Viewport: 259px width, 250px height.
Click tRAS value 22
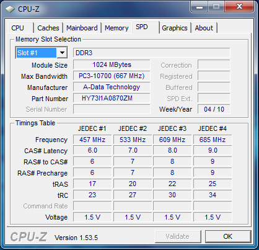pos(172,184)
